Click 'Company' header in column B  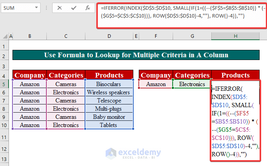pos(30,75)
